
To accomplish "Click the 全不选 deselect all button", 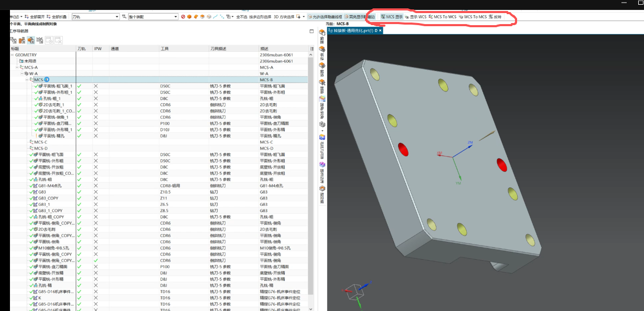I will 242,17.
